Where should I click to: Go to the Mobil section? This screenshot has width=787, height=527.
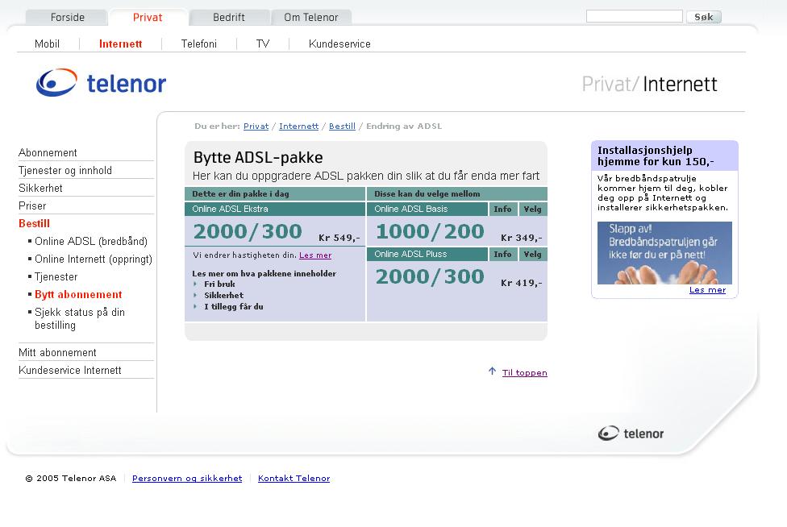click(48, 44)
